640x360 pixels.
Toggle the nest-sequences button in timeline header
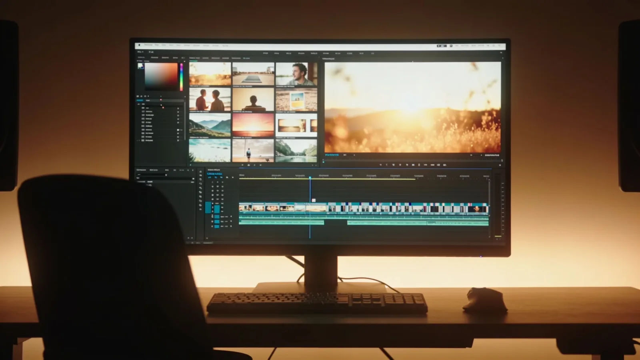(210, 177)
